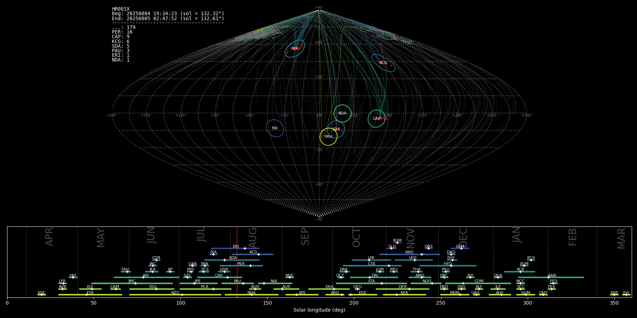The width and height of the screenshot is (637, 318).
Task: Select the KSE shower marker in timeline
Action: point(41,295)
